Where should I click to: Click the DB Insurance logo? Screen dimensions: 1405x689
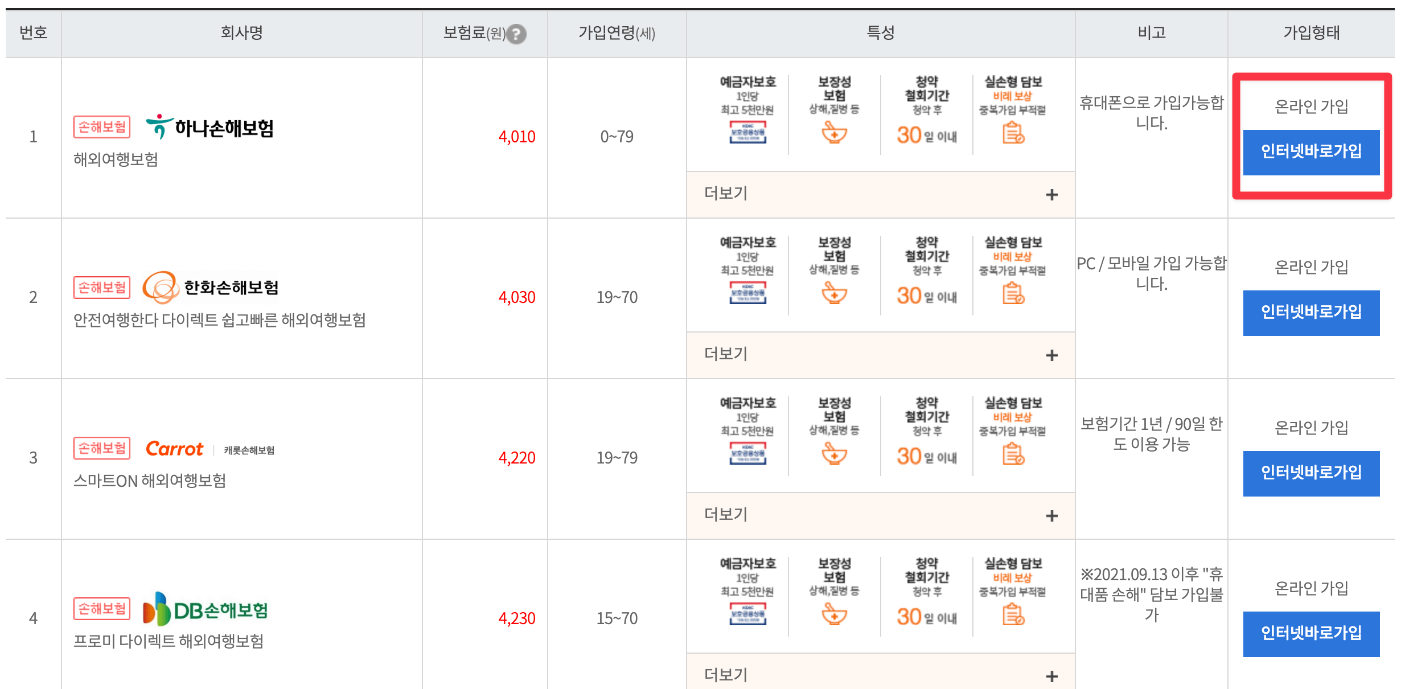click(205, 609)
